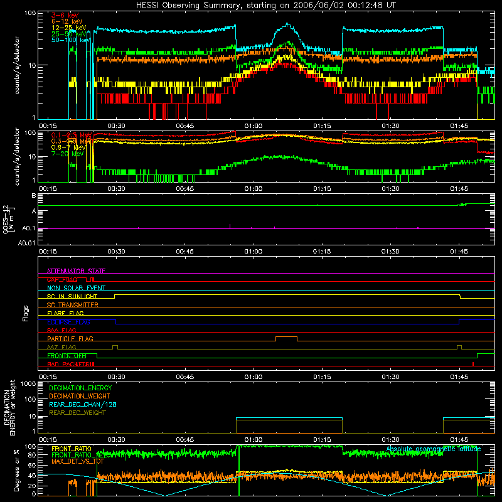Select the FLARE_FLAG label
The width and height of the screenshot is (502, 502).
(x=65, y=313)
